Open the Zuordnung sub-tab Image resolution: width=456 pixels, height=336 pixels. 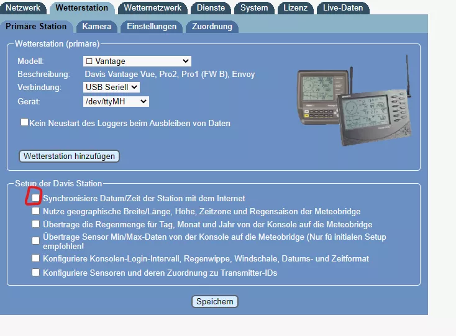pyautogui.click(x=212, y=27)
